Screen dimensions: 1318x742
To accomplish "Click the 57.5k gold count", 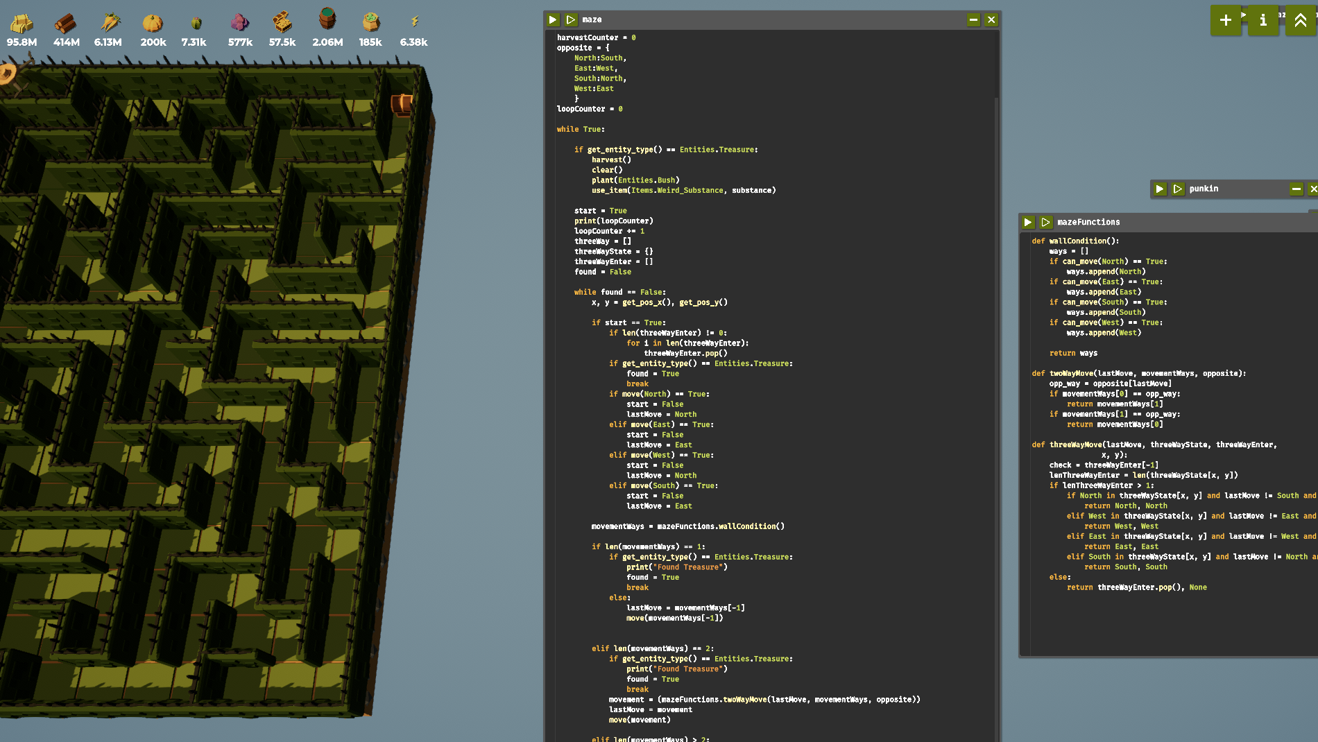I will [x=282, y=42].
